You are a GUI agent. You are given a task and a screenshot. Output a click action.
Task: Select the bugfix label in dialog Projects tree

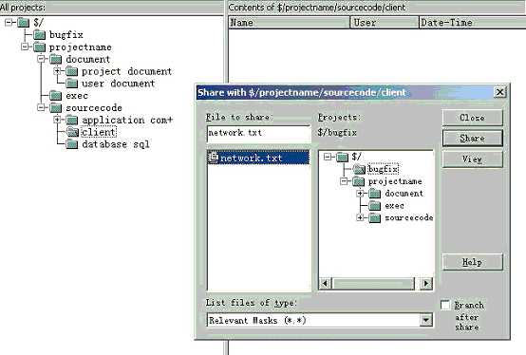tap(383, 169)
